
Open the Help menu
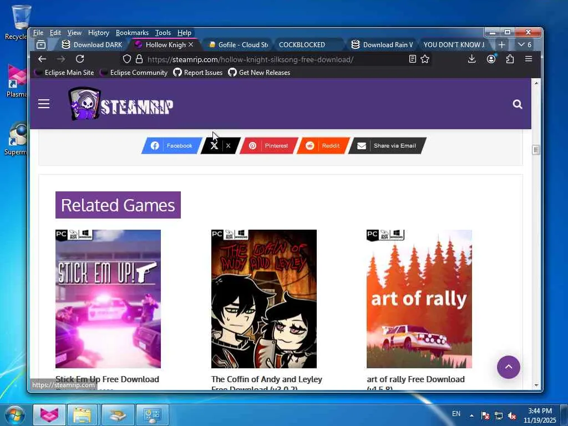(x=184, y=33)
